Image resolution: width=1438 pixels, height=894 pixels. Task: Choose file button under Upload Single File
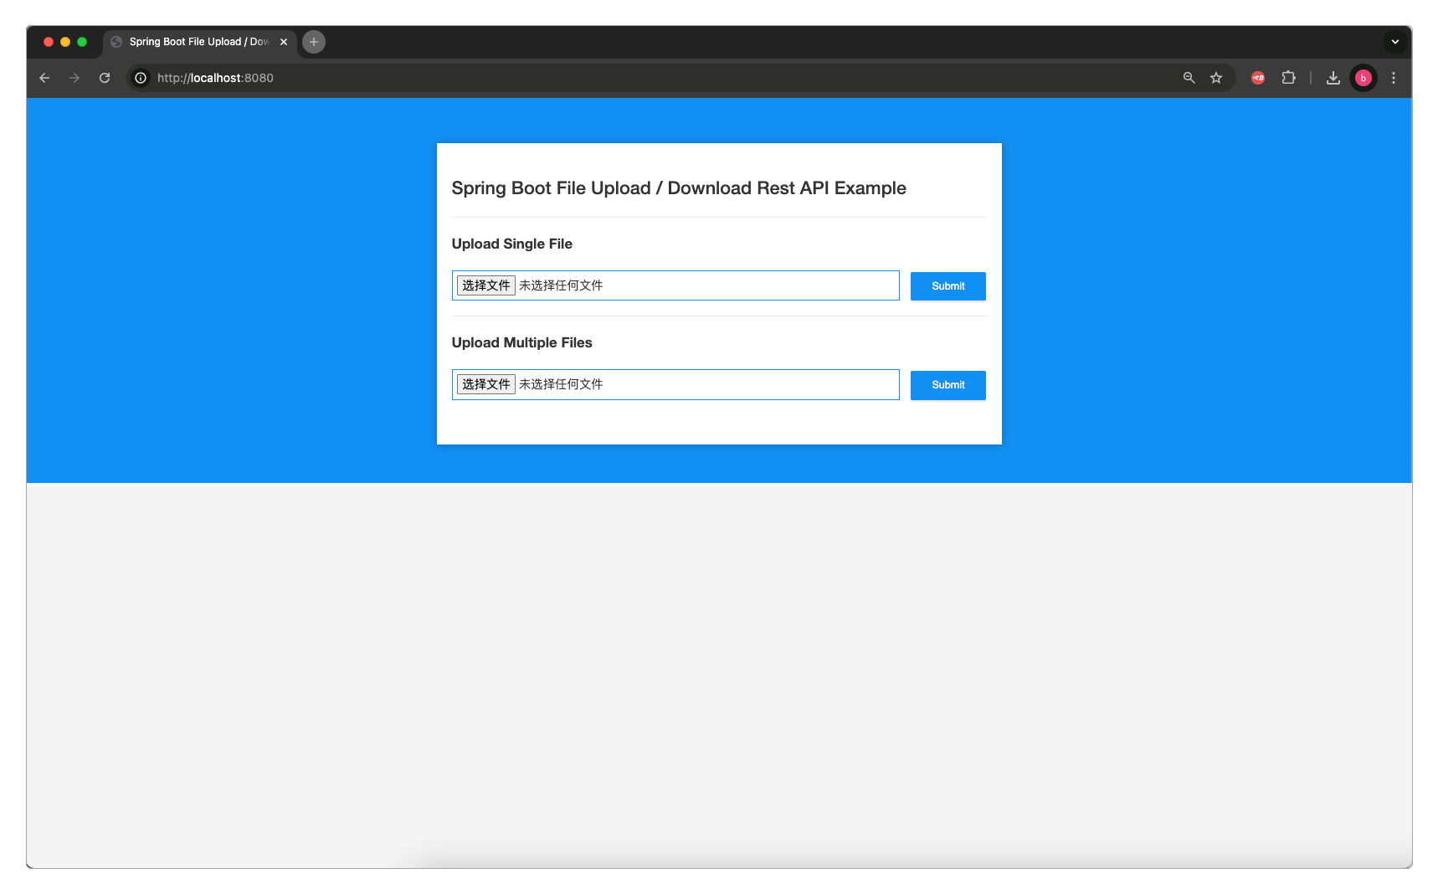(x=486, y=285)
